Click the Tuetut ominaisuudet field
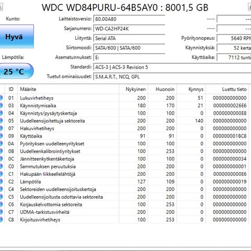 point(172,77)
